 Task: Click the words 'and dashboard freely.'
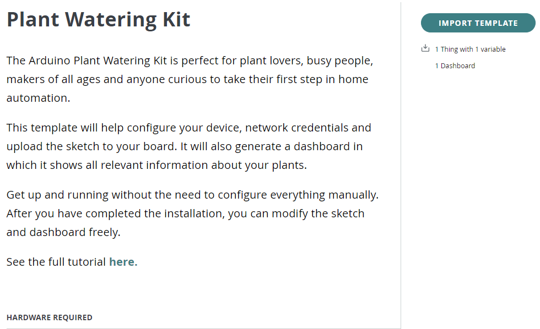tap(63, 232)
